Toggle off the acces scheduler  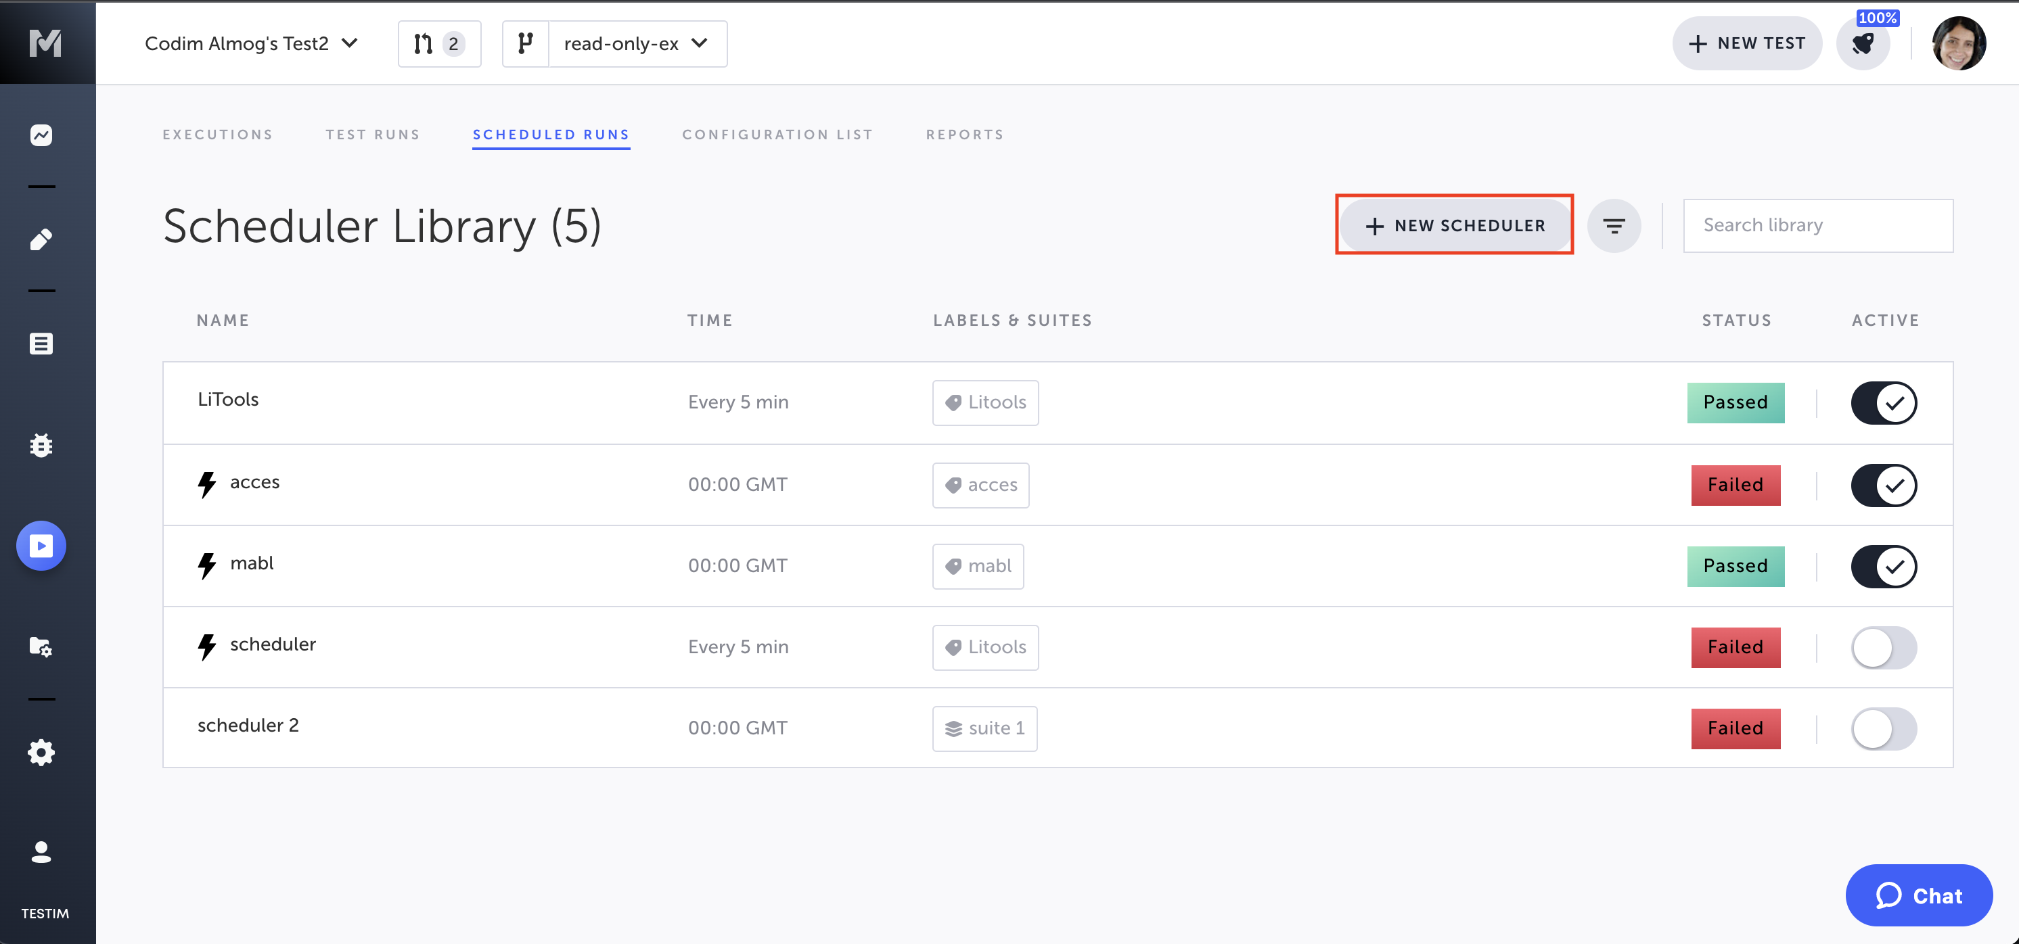point(1884,485)
